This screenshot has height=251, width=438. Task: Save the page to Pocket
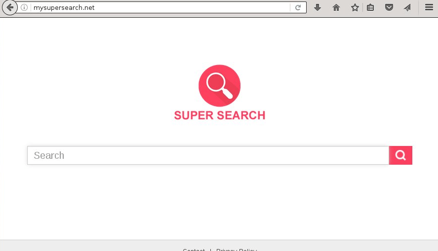pos(389,7)
